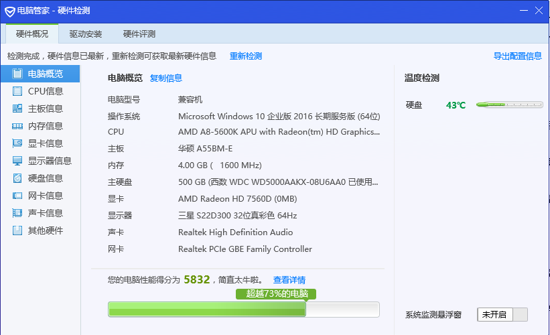The width and height of the screenshot is (550, 335).
Task: Open the CPU信息 chip icon
Action: point(17,91)
